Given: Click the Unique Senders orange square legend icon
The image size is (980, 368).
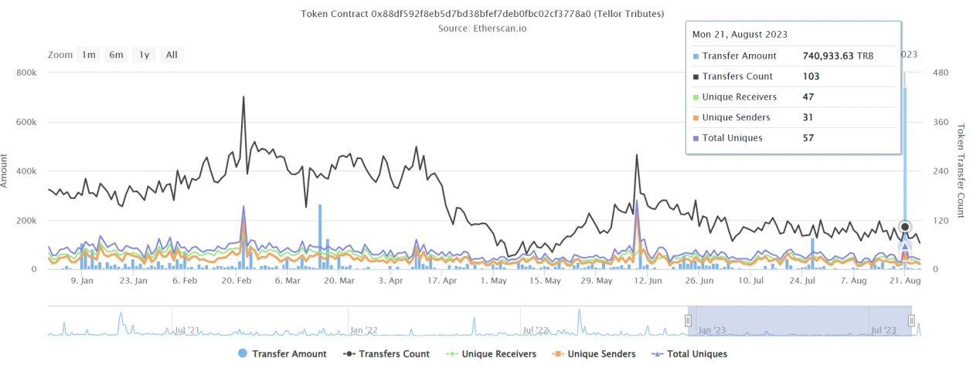Looking at the screenshot, I should pos(556,354).
